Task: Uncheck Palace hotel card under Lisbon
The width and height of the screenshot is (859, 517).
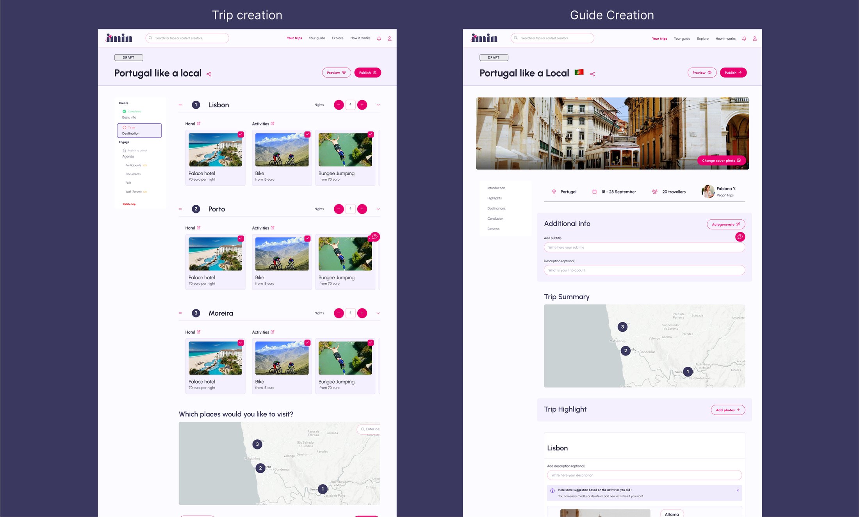Action: (x=241, y=134)
